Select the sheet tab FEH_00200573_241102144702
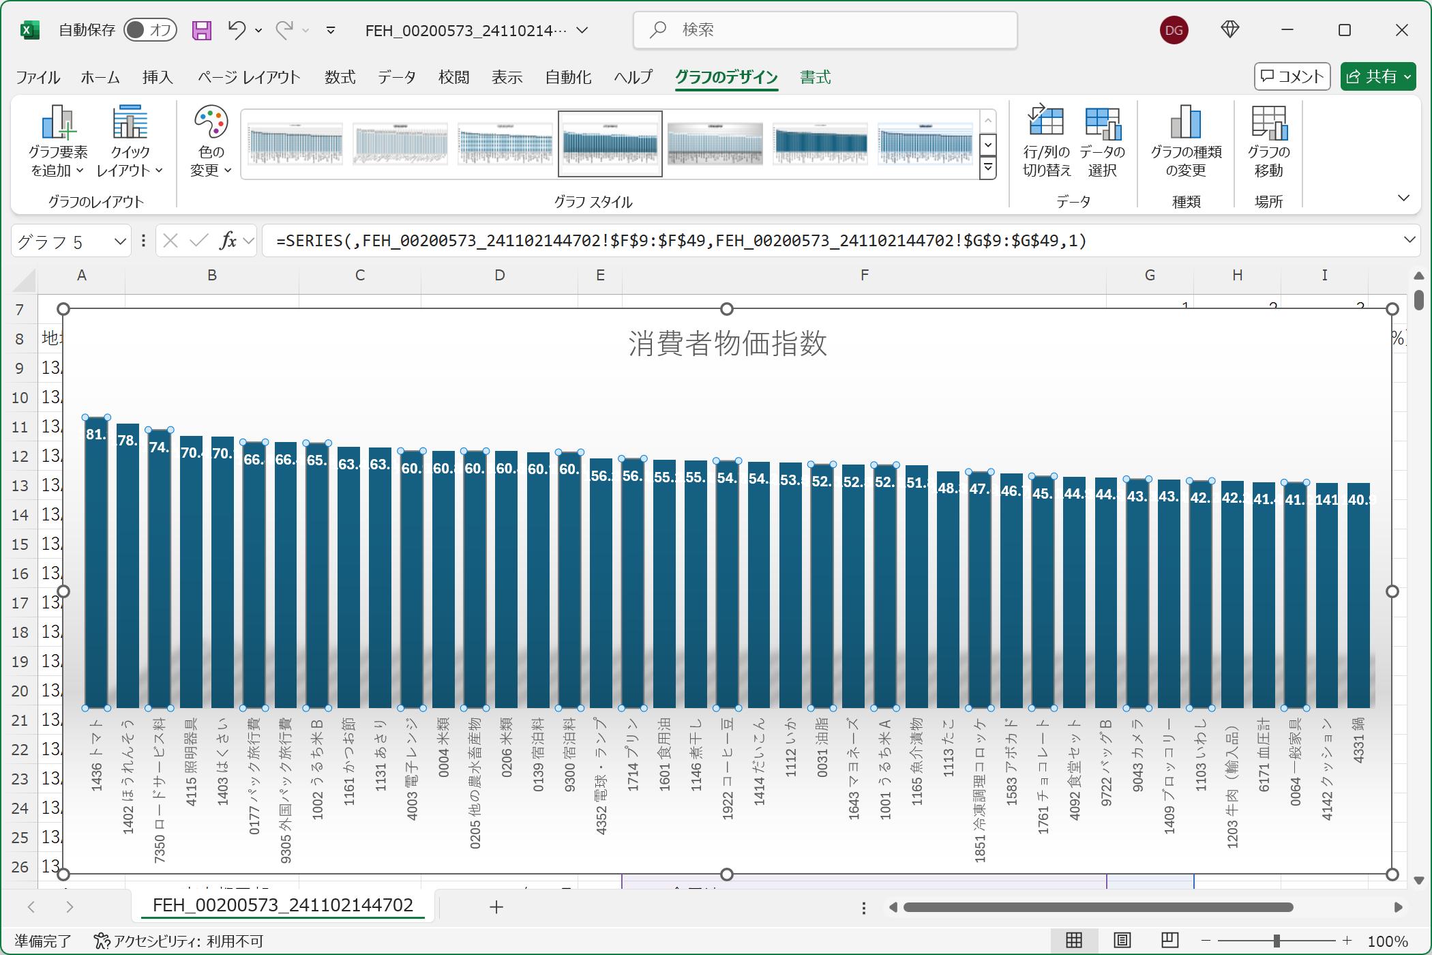The image size is (1432, 955). (283, 905)
